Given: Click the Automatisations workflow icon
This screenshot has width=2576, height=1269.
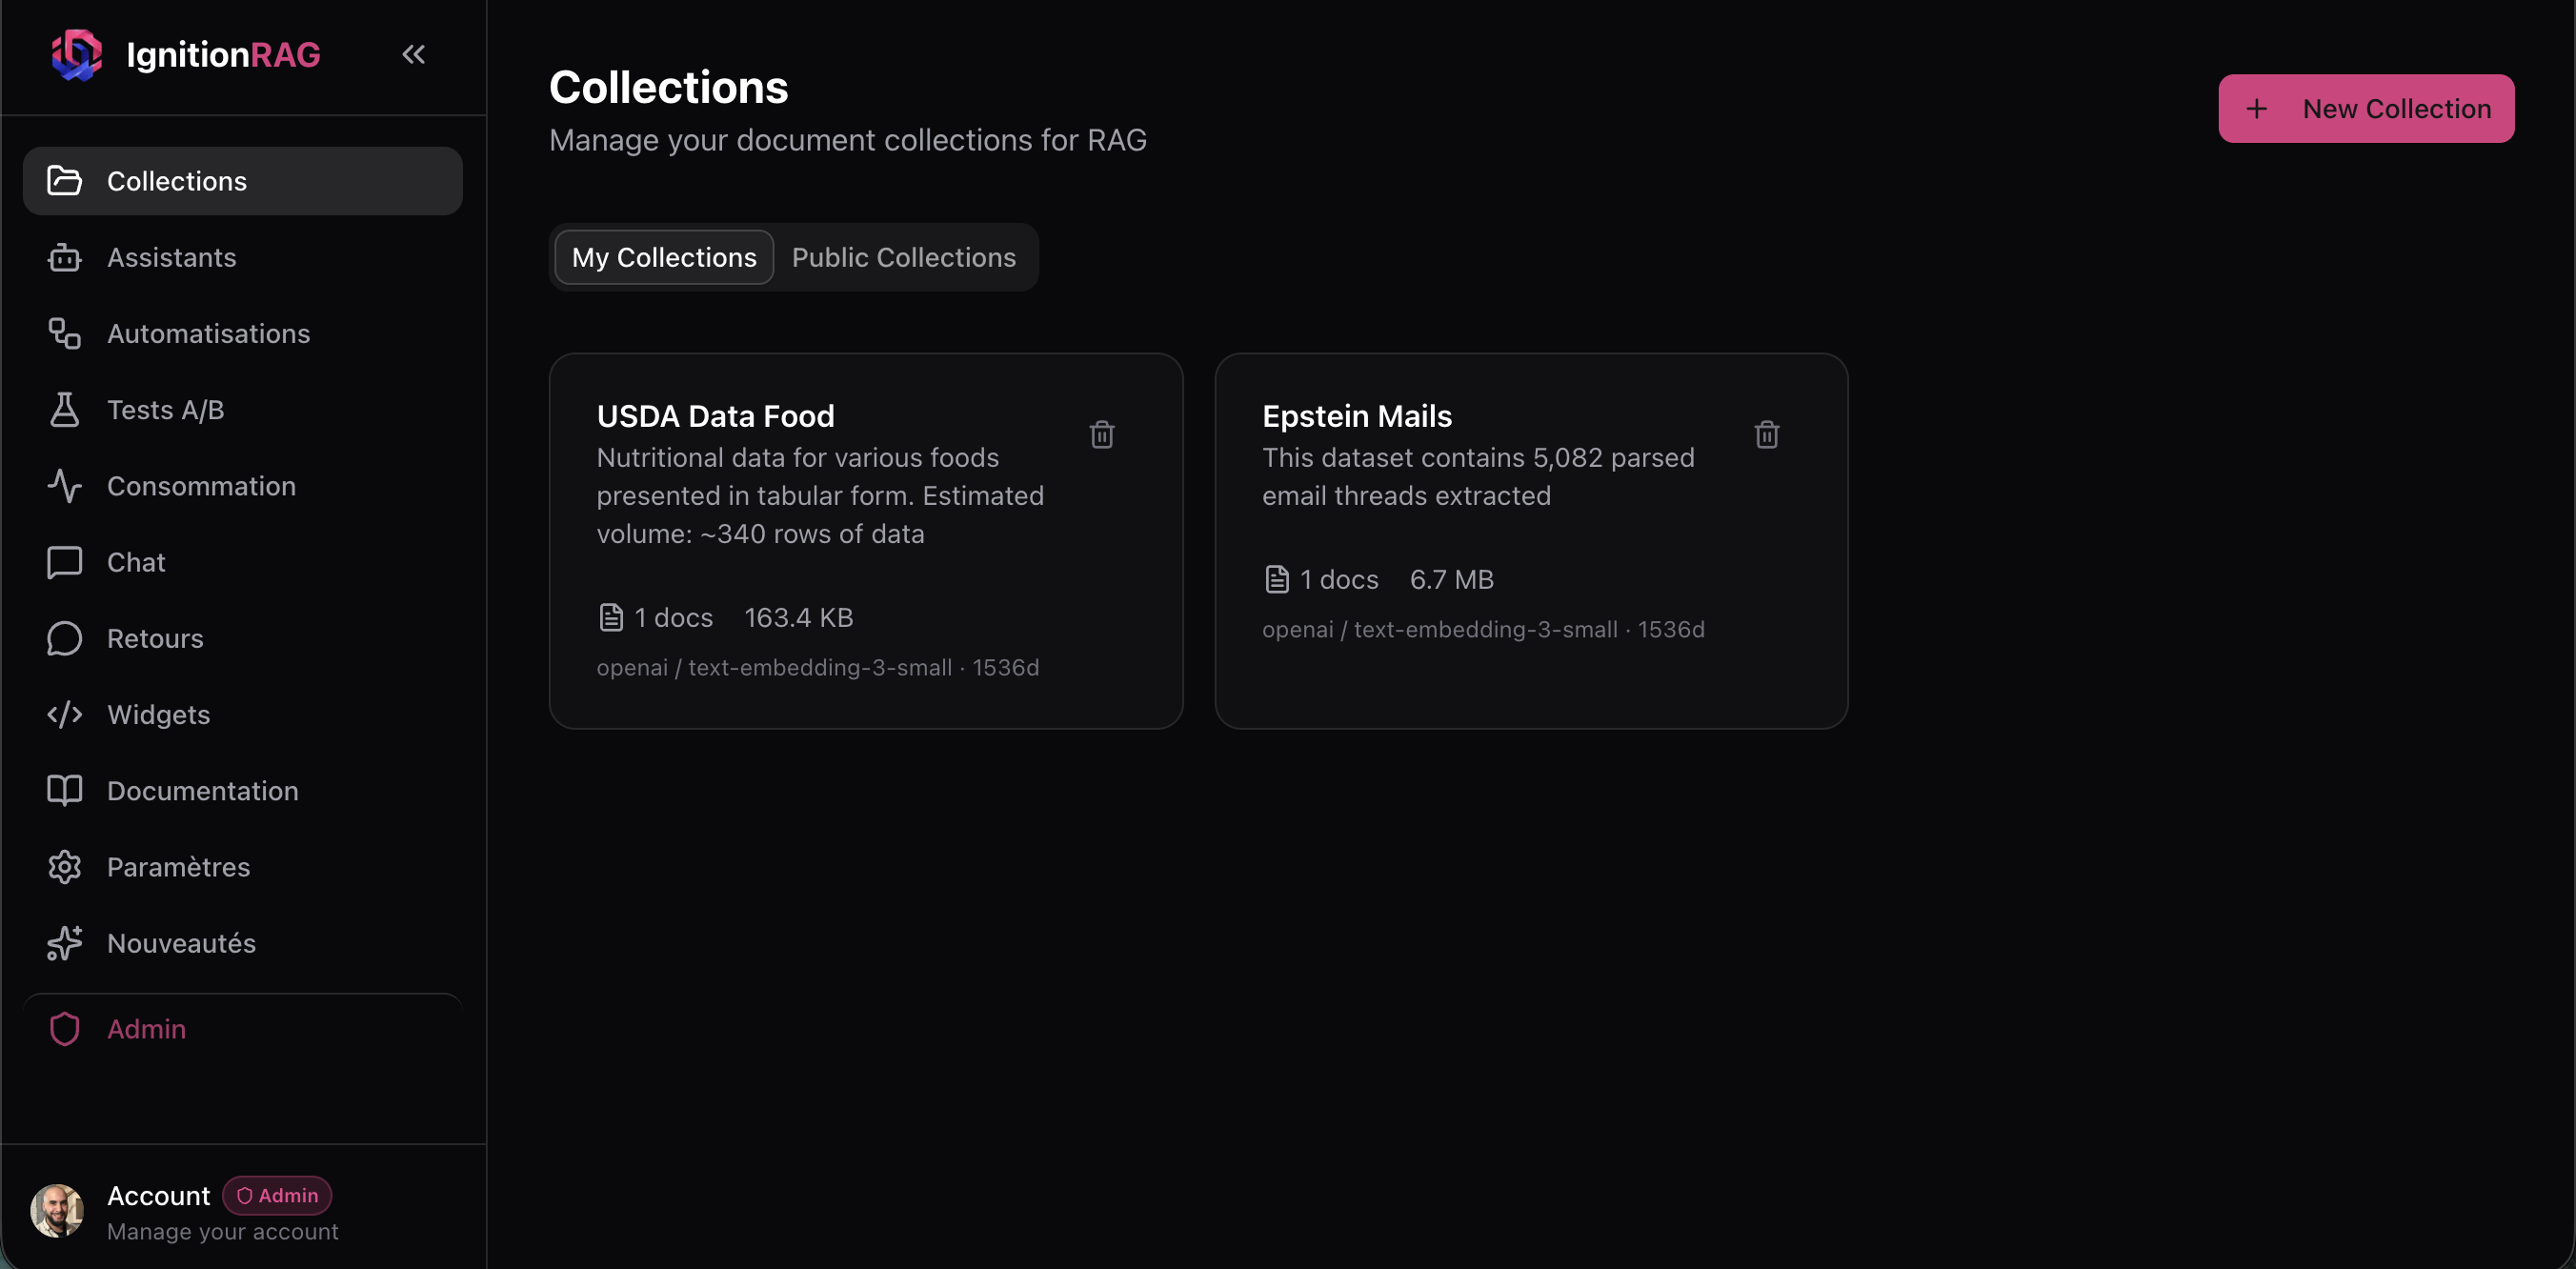Looking at the screenshot, I should pyautogui.click(x=64, y=333).
